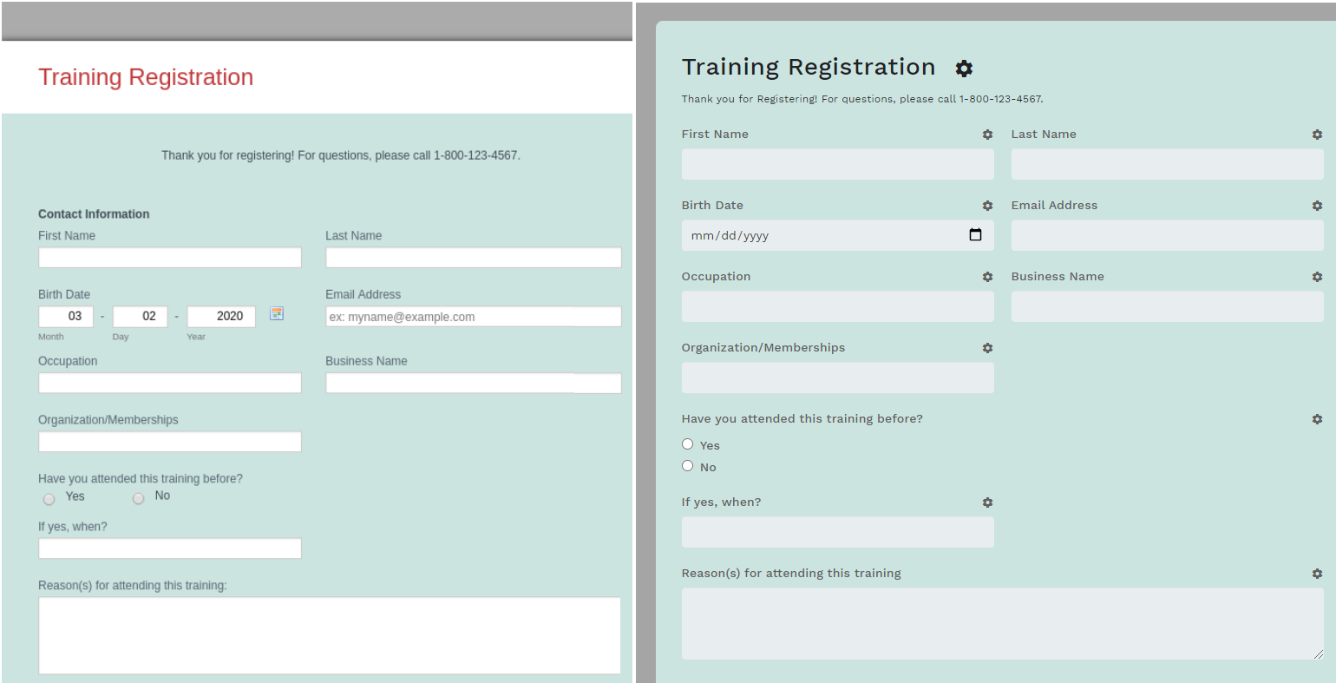Click the Business Name gear icon
This screenshot has height=683, width=1336.
[1317, 277]
